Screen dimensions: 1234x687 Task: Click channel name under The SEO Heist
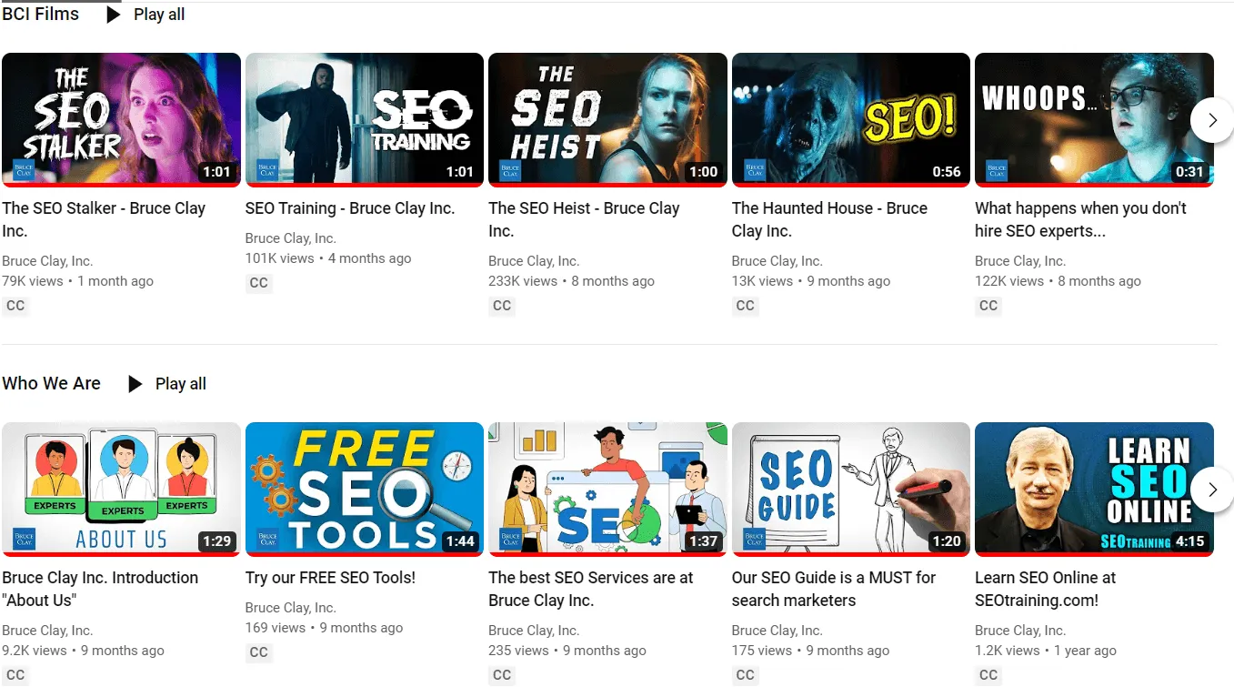pos(534,261)
